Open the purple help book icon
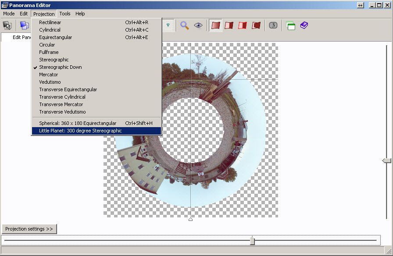 click(x=304, y=25)
